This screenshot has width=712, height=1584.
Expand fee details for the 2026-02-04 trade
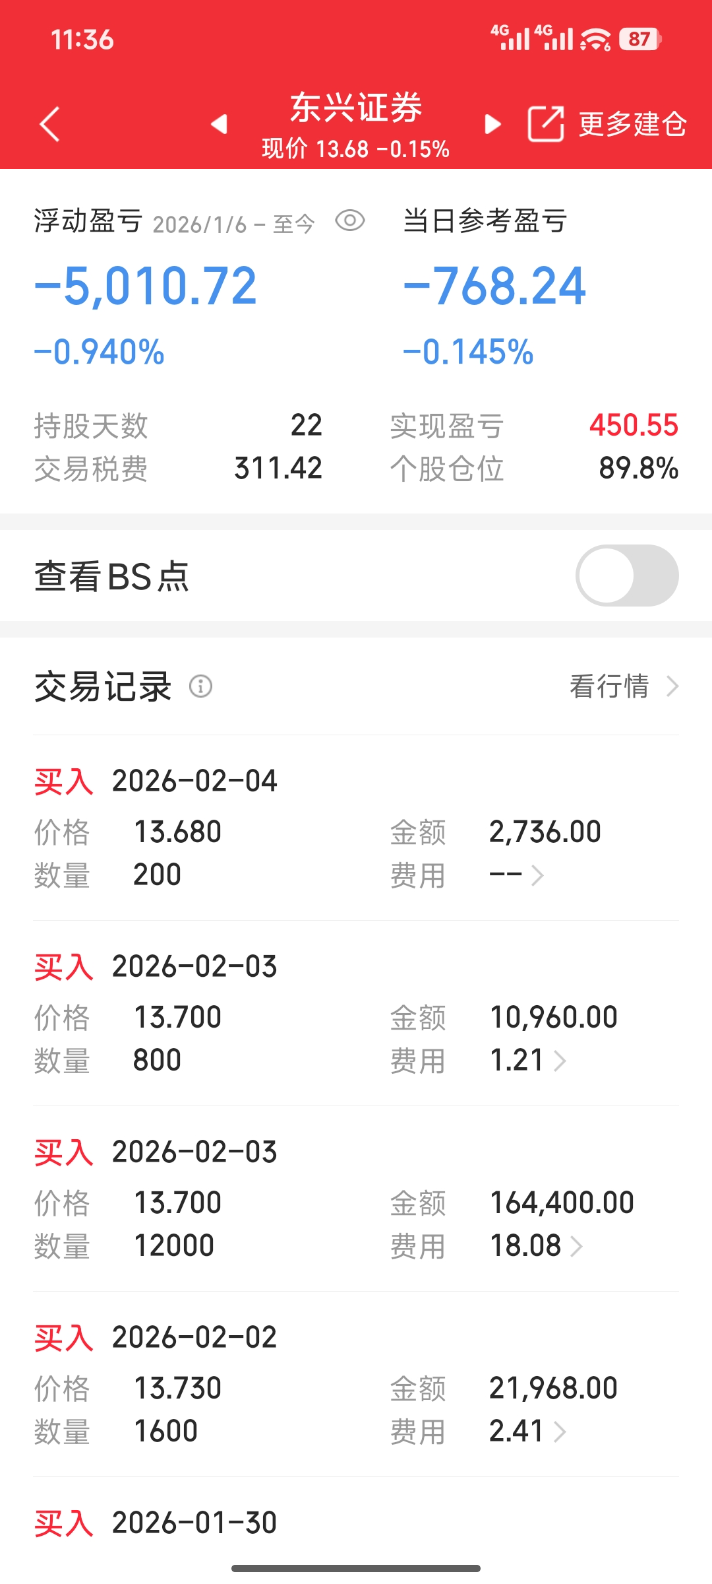point(537,876)
